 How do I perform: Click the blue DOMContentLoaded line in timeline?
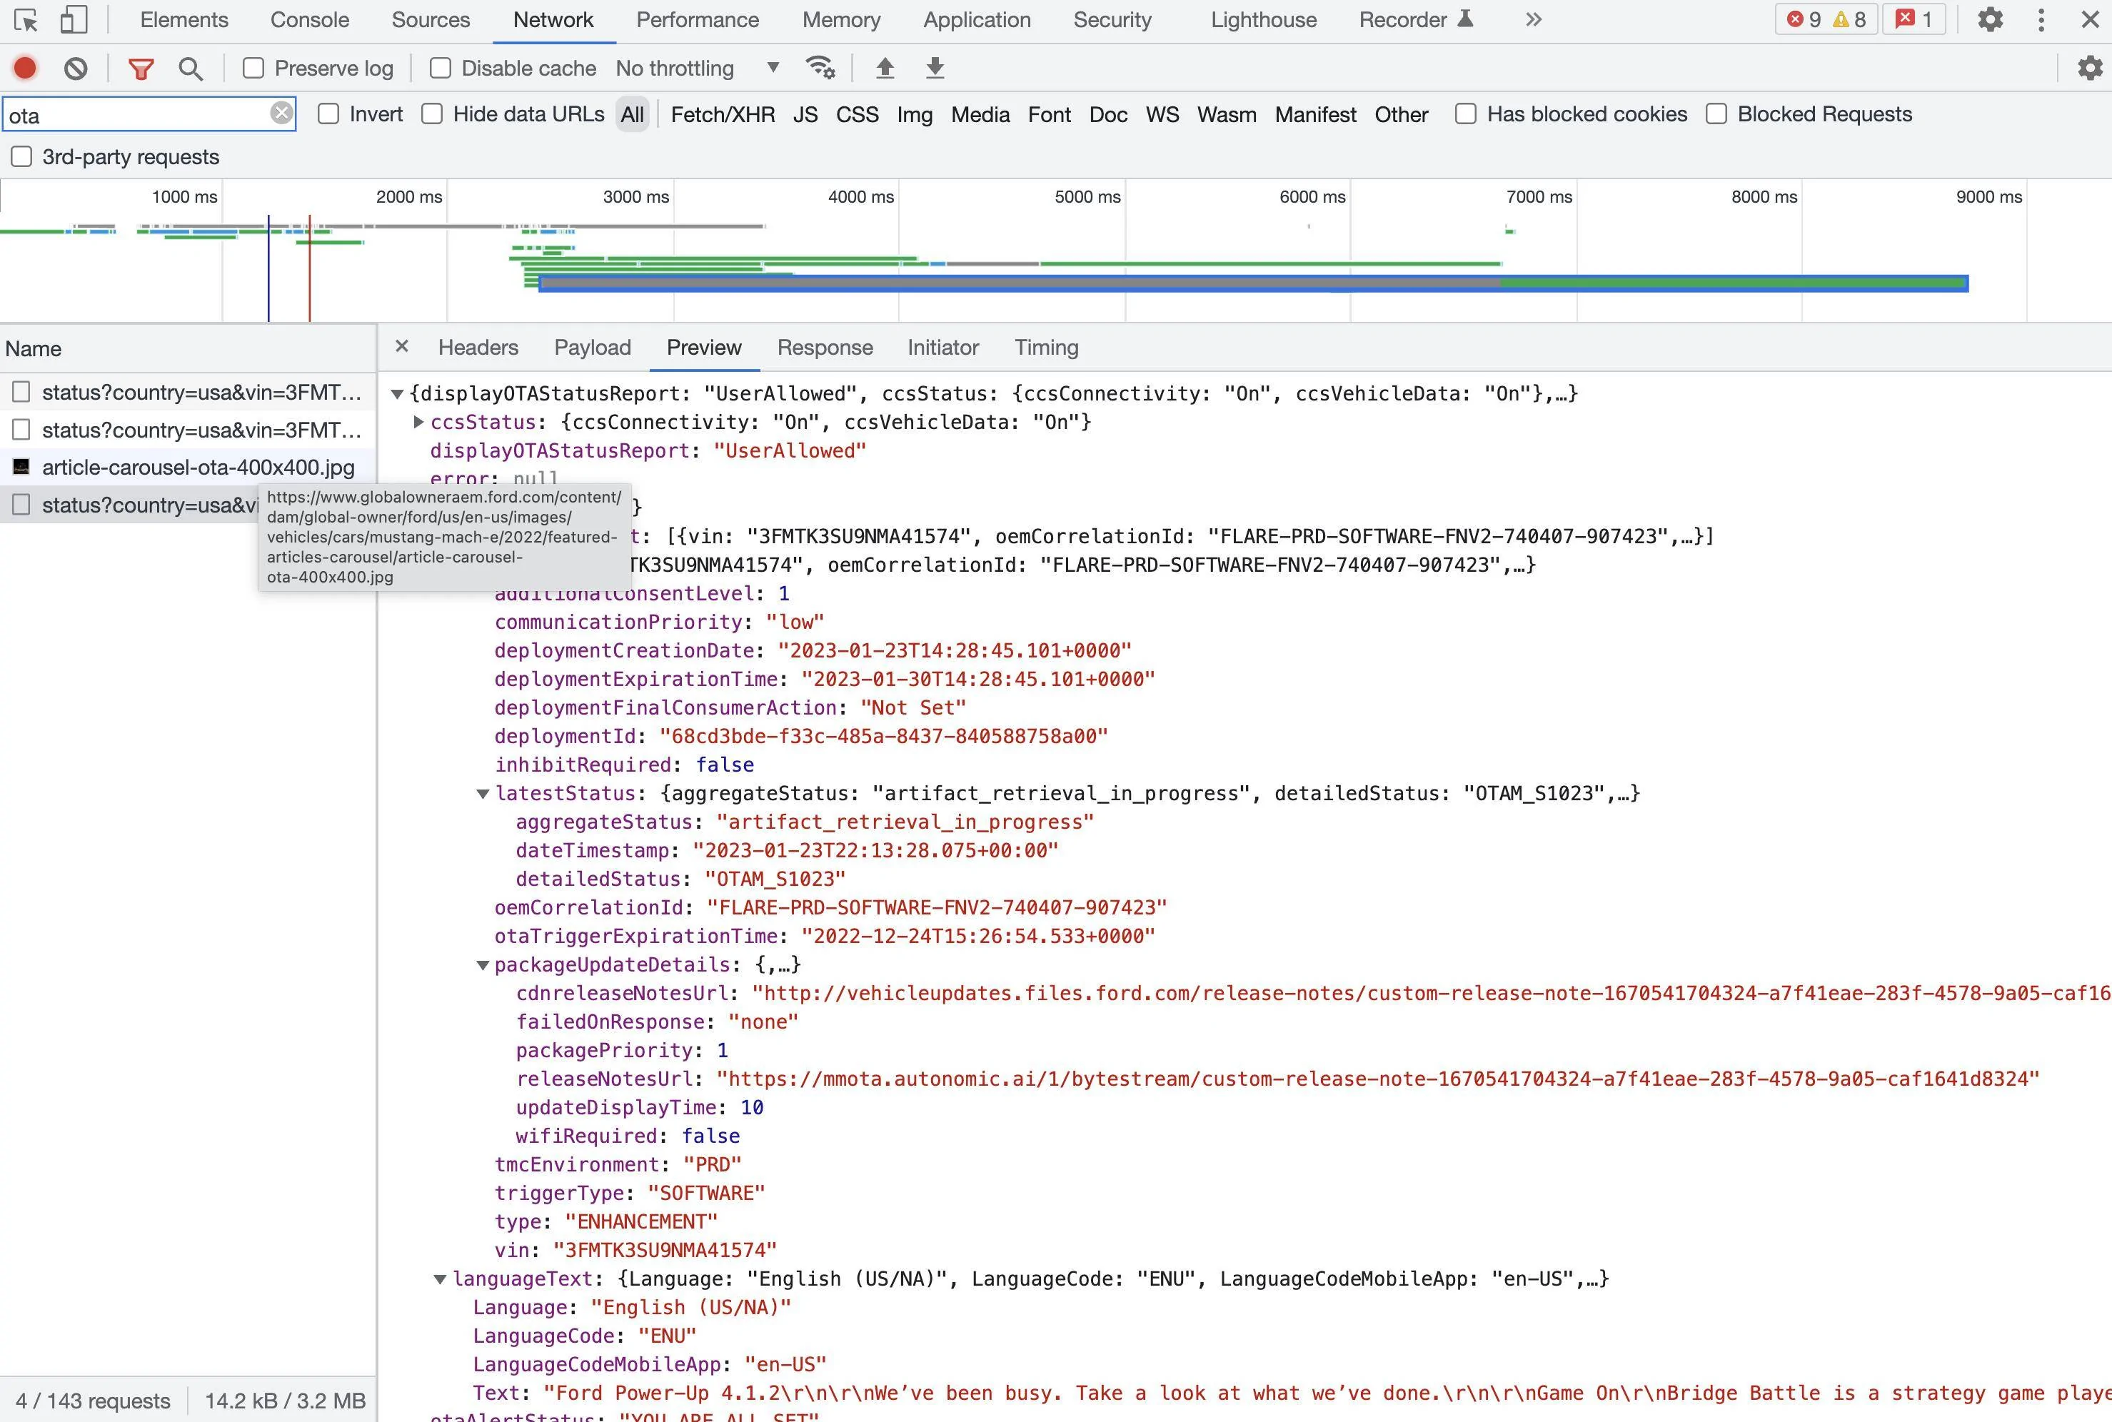268,268
